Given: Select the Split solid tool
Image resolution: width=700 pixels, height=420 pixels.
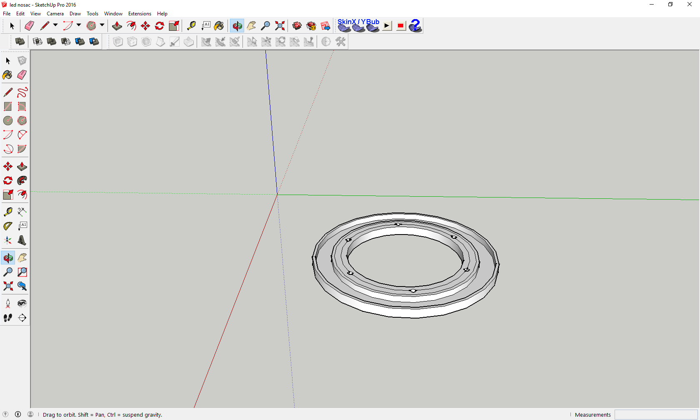Looking at the screenshot, I should click(94, 41).
